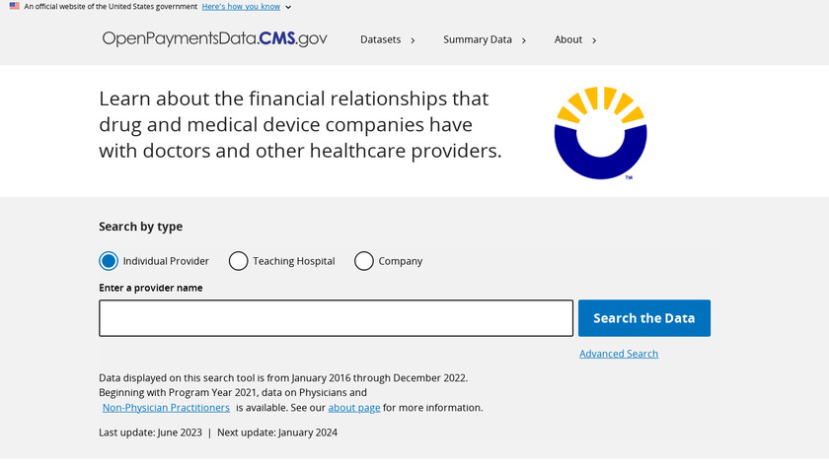
Task: Open the Advanced Search link
Action: coord(619,354)
